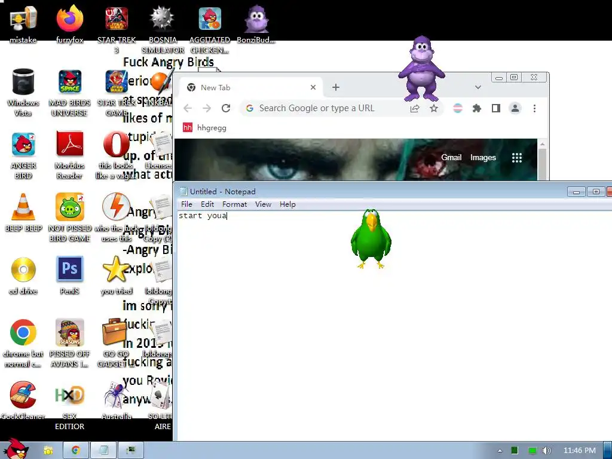612x459 pixels.
Task: Open the hhgregg bookmark
Action: (204, 128)
